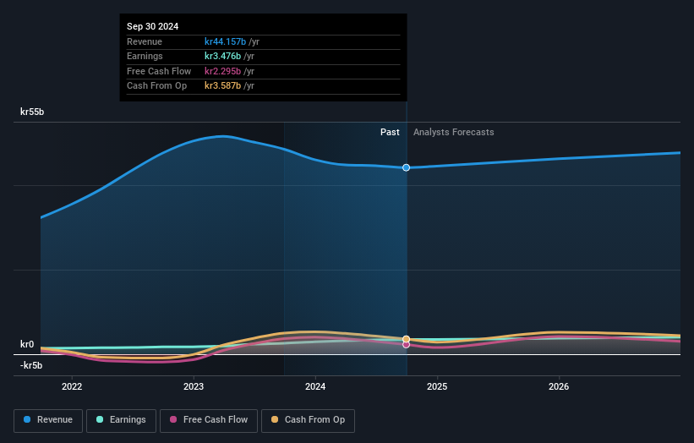Toggle the Revenue legend button

(x=48, y=420)
